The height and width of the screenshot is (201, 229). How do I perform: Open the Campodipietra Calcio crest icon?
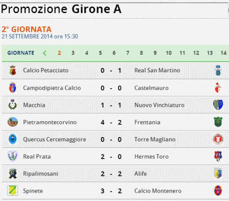[13, 88]
